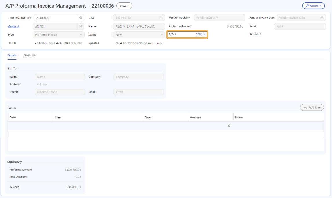Click the calendar icon in the Date field
The height and width of the screenshot is (198, 332).
pyautogui.click(x=161, y=18)
